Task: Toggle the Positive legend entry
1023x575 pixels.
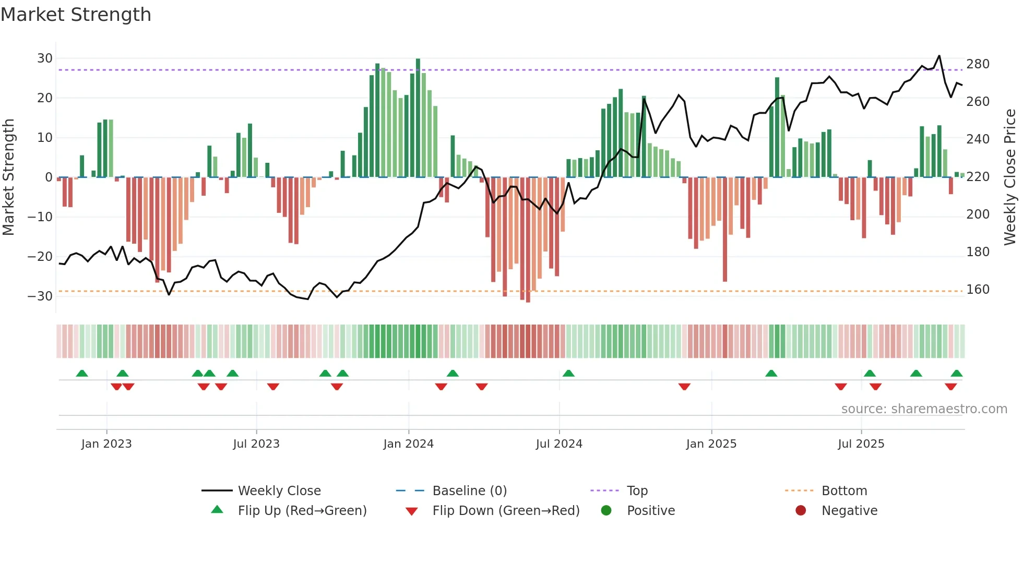Action: coord(638,510)
